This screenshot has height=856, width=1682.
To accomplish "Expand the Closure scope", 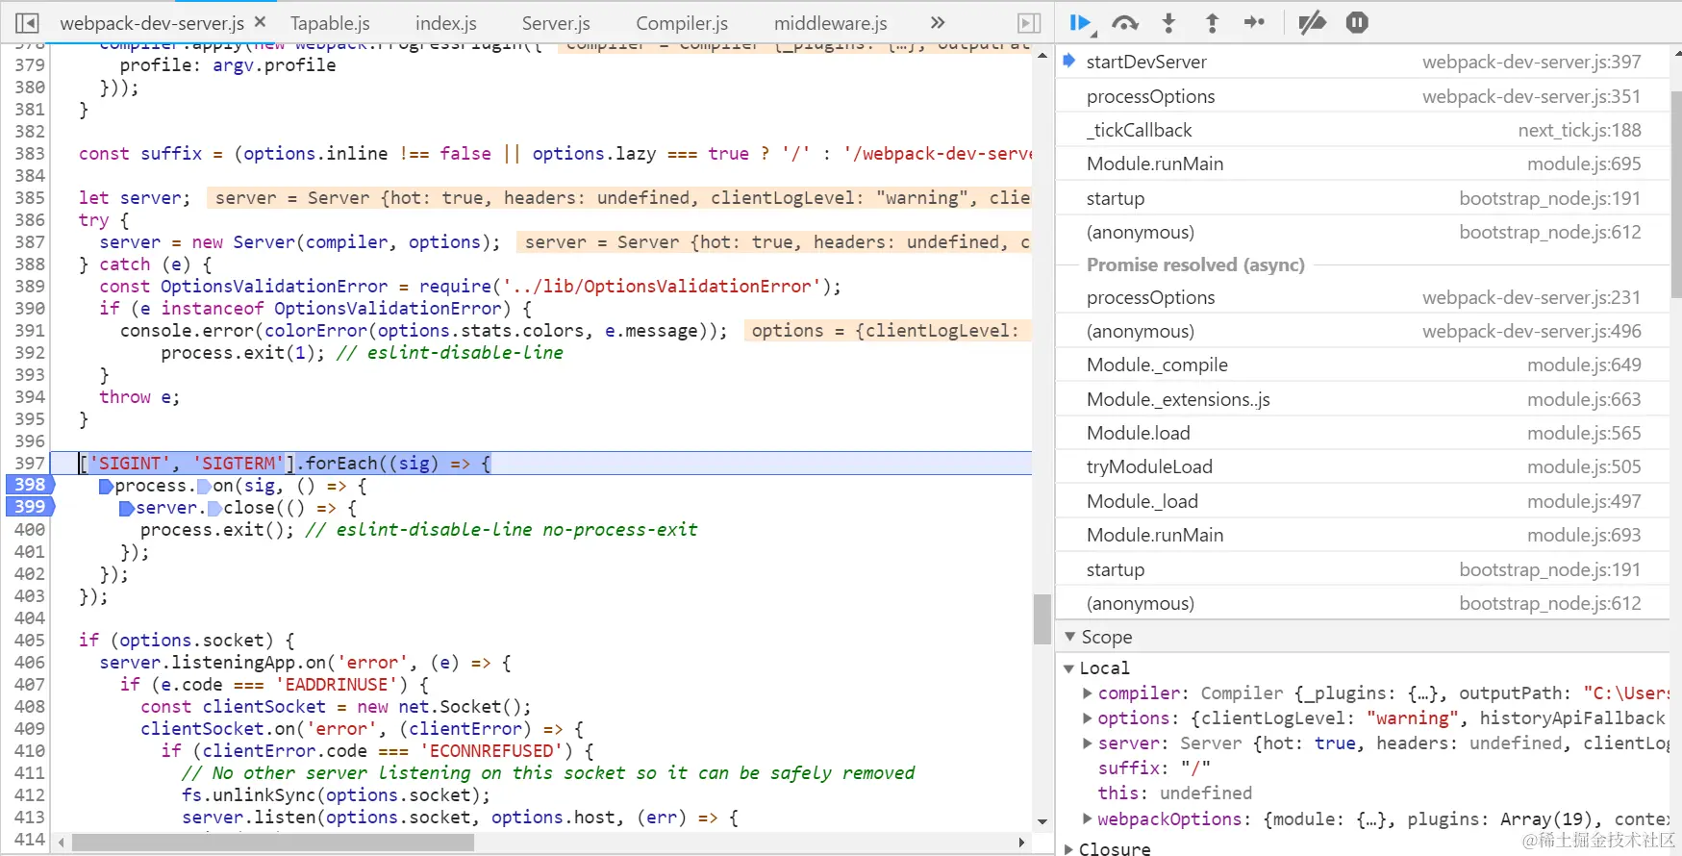I will click(x=1068, y=849).
